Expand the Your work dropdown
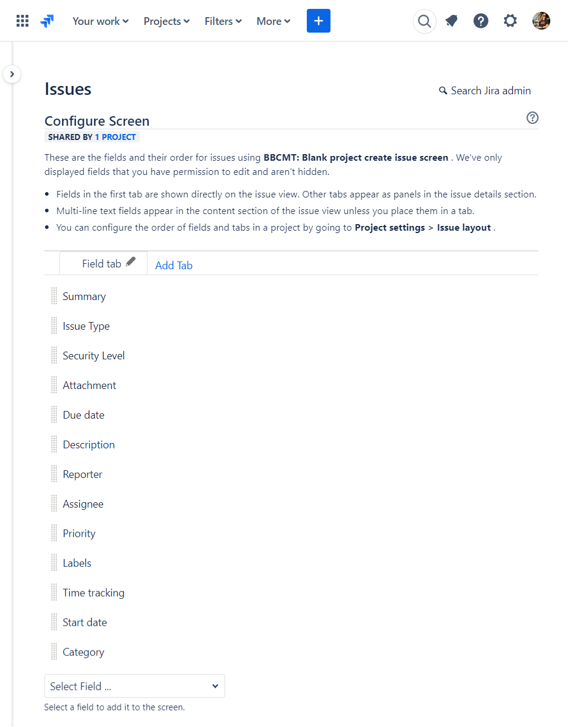The height and width of the screenshot is (727, 568). click(100, 21)
